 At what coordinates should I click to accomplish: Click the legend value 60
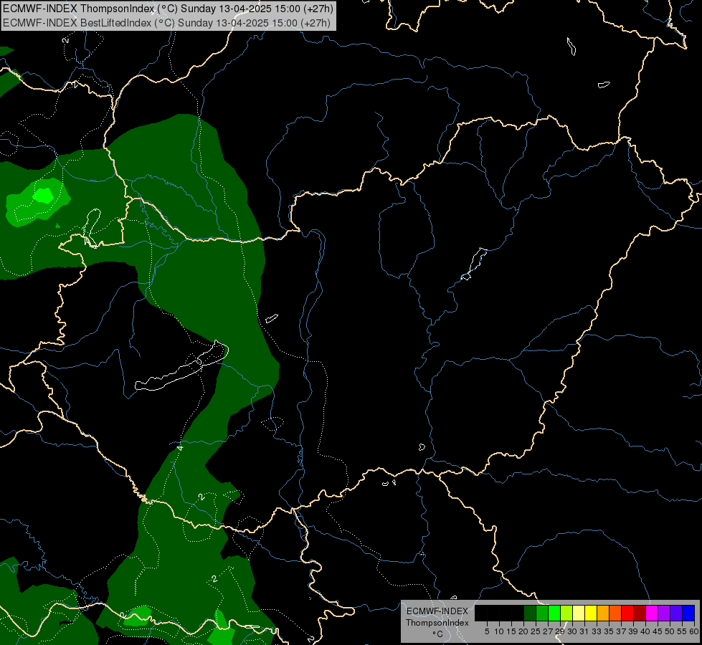coord(694,631)
